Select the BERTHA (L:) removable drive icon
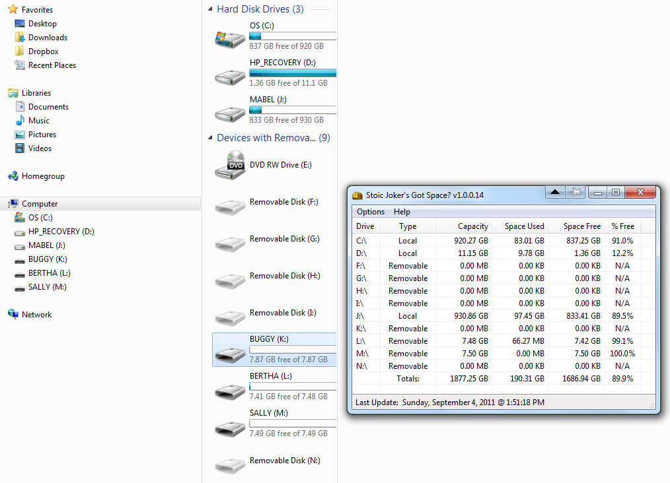 point(230,387)
